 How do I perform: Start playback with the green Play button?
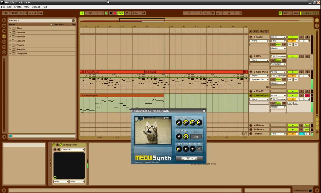click(106, 13)
